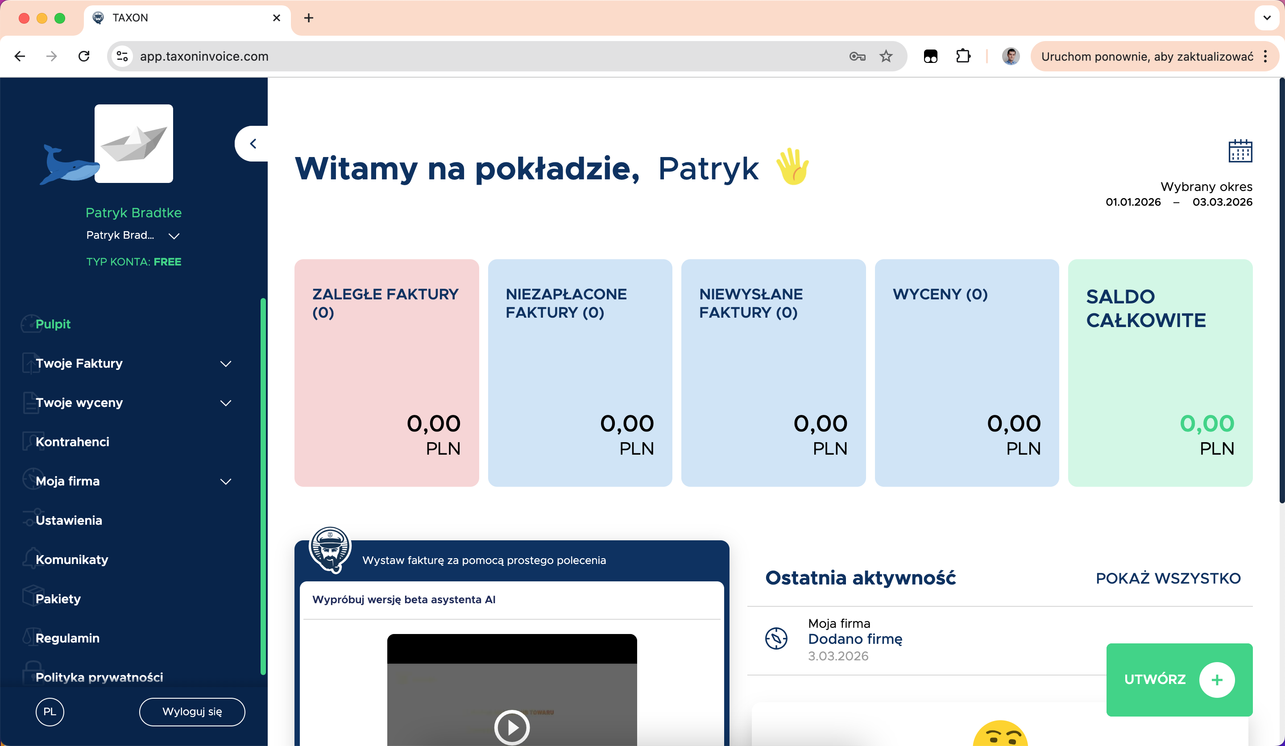The image size is (1285, 746).
Task: Click the POKAŻ WSZYSTKO link
Action: (1168, 578)
